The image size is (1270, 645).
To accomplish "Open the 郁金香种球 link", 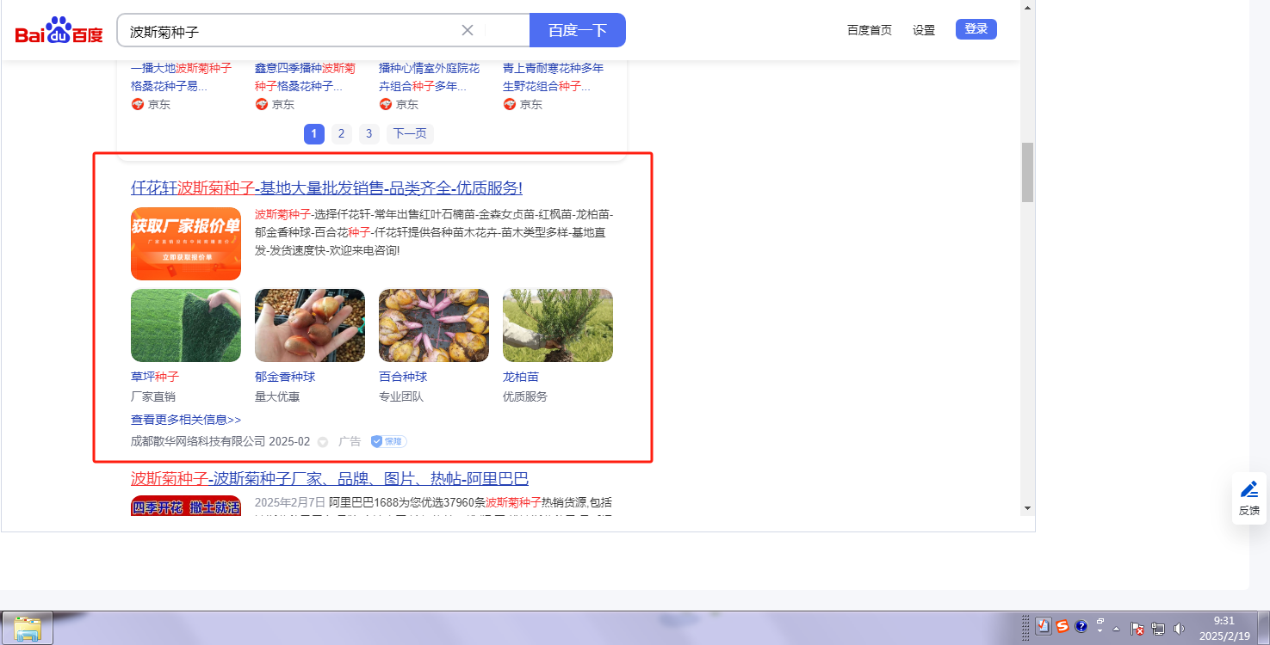I will coord(285,377).
